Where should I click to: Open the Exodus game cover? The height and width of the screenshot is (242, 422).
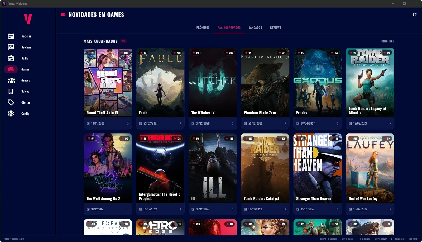[318, 83]
